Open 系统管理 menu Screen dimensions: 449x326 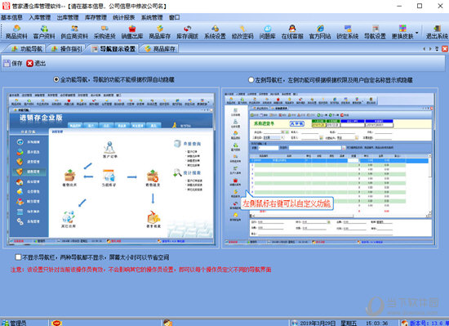152,17
